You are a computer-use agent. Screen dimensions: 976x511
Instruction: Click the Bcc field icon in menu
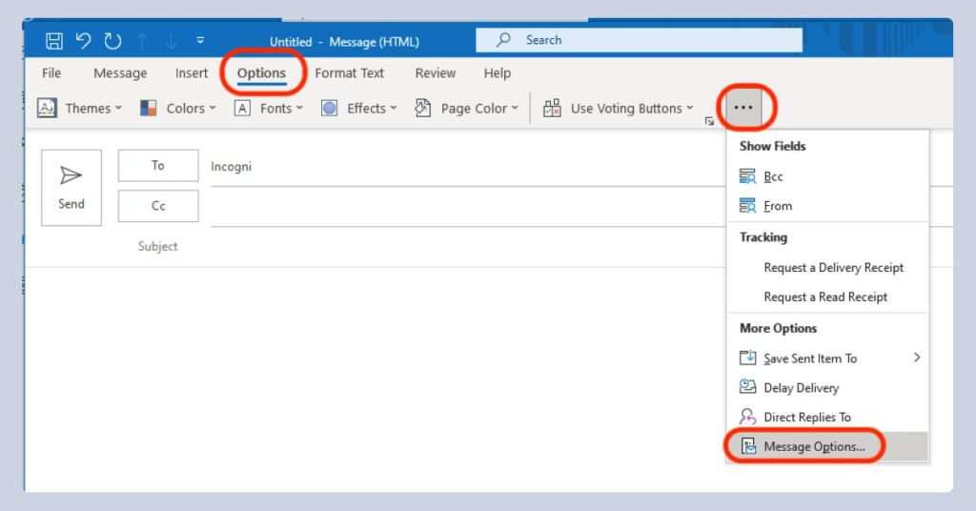[x=748, y=176]
